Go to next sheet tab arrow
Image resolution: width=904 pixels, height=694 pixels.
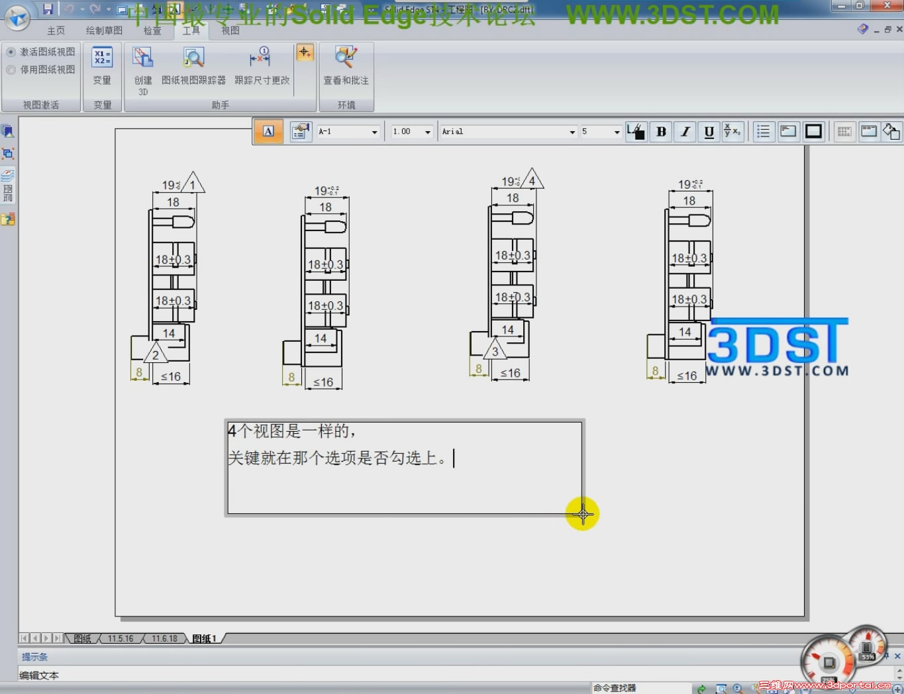point(46,638)
